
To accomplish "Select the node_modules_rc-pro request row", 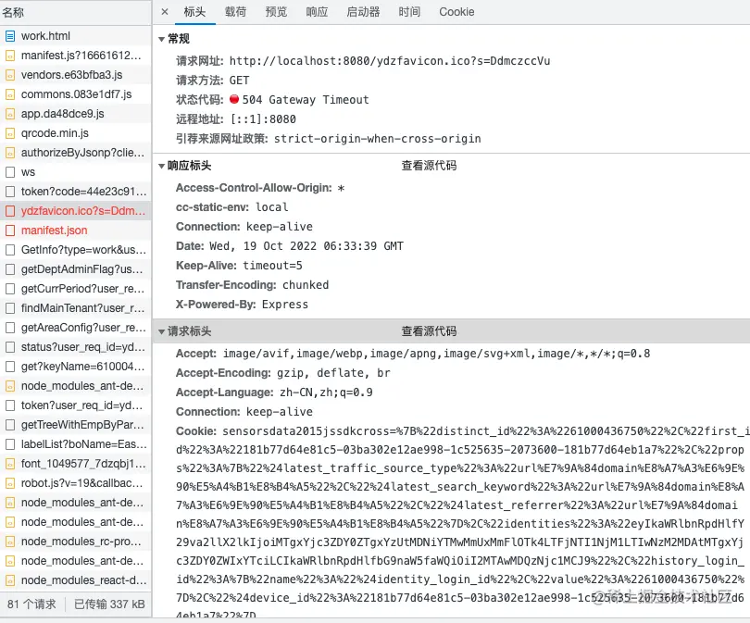I will (x=76, y=542).
